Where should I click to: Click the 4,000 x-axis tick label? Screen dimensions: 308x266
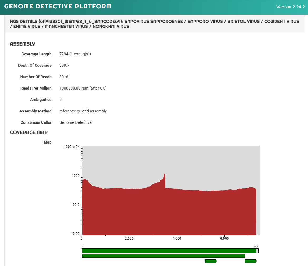[x=177, y=239]
